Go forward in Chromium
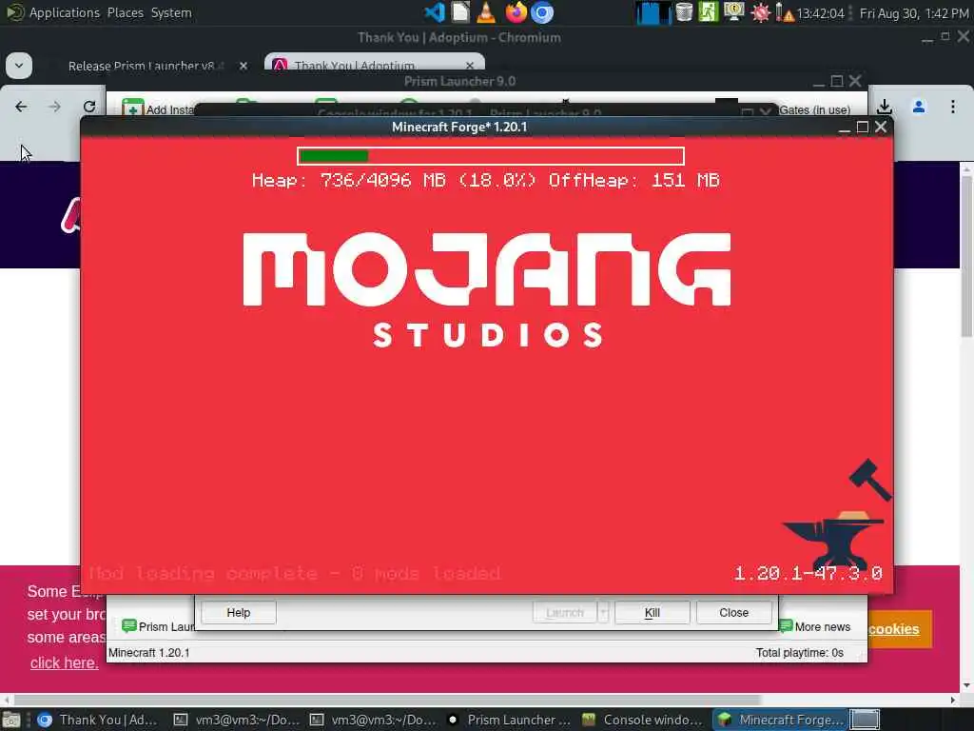Viewport: 974px width, 731px height. 54,107
